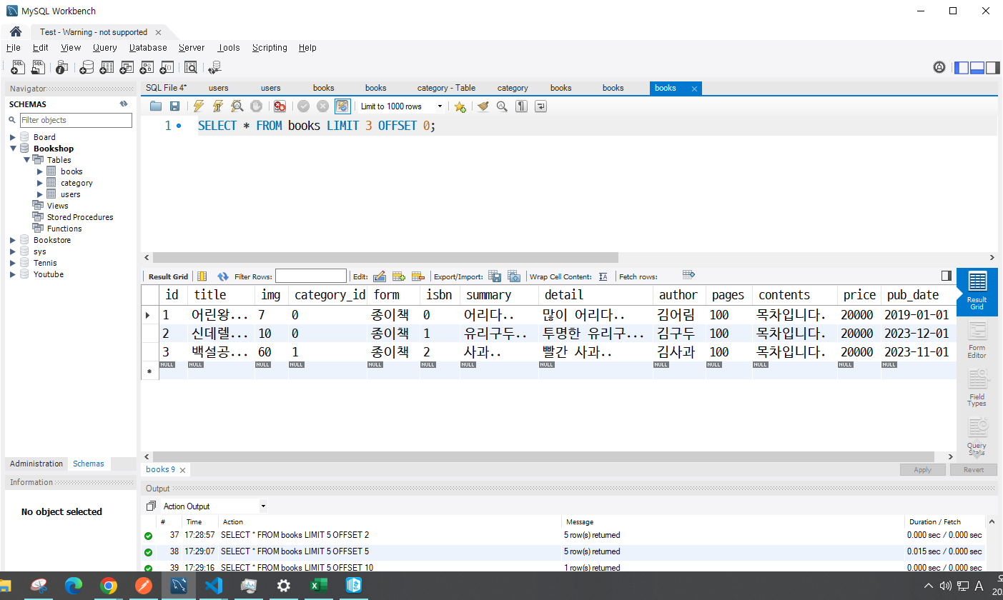Viewport: 1003px width, 600px height.
Task: Create a new SQL tab for queries
Action: 18,67
